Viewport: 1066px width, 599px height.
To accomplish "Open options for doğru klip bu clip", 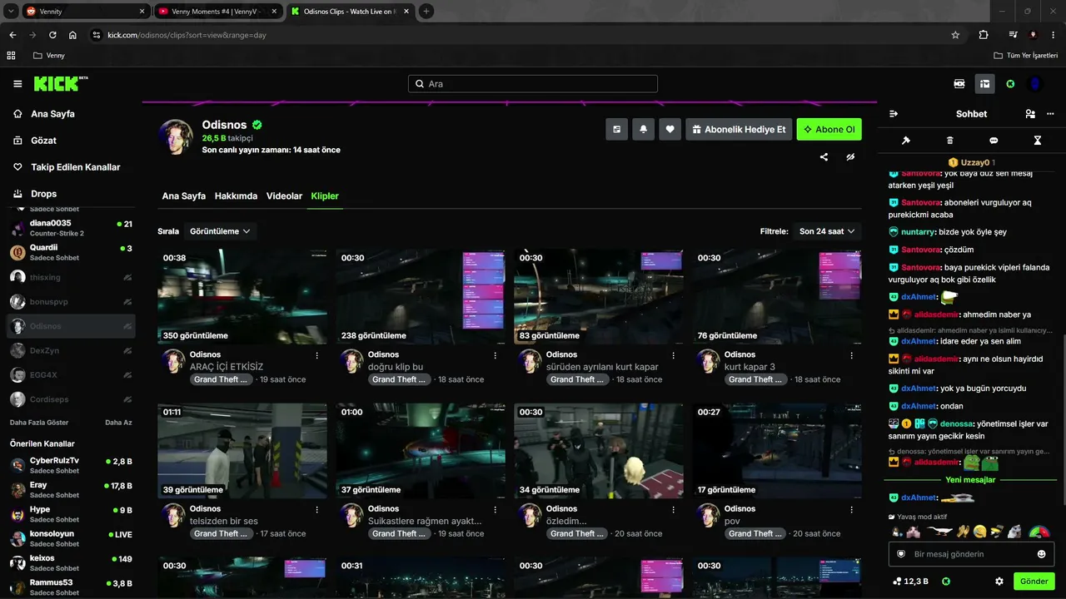I will point(496,355).
